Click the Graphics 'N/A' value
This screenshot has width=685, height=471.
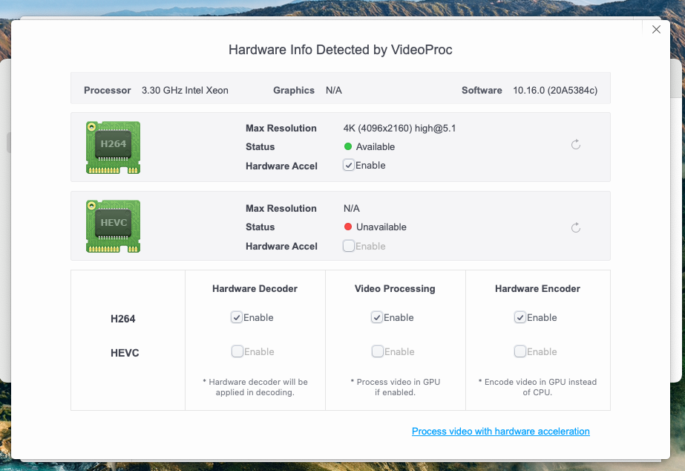[334, 90]
